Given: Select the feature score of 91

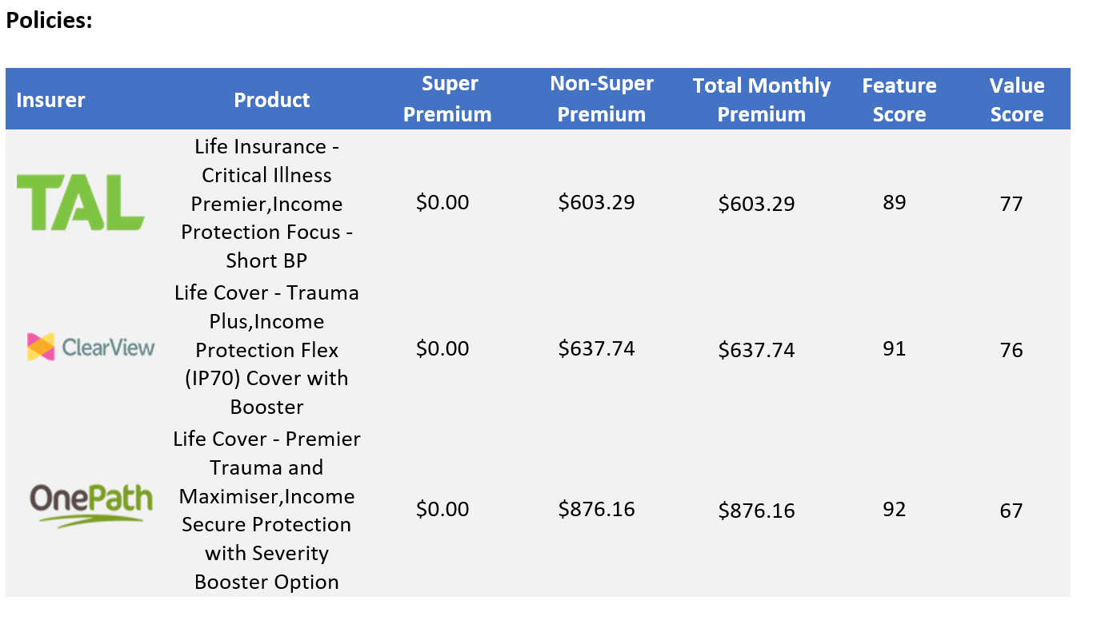Looking at the screenshot, I should click(x=895, y=349).
